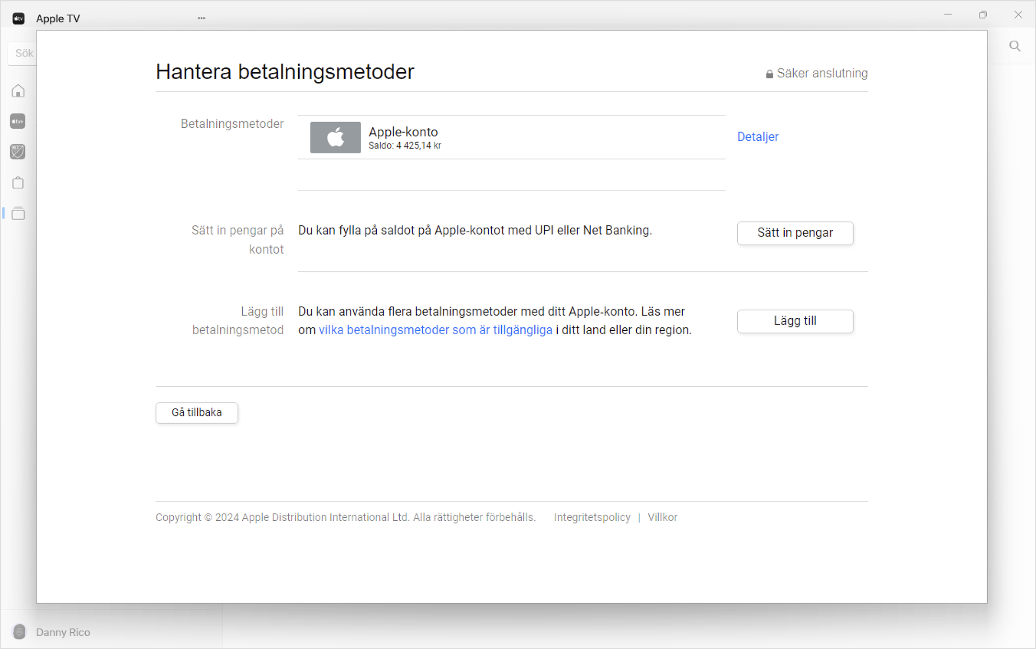The image size is (1036, 649).
Task: Click Danny Rico account name
Action: click(63, 632)
